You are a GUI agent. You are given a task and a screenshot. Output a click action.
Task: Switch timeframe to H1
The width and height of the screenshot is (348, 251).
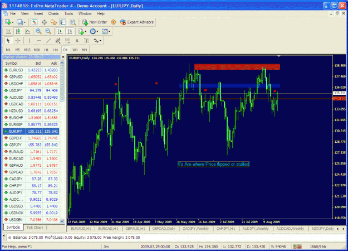coord(46,50)
